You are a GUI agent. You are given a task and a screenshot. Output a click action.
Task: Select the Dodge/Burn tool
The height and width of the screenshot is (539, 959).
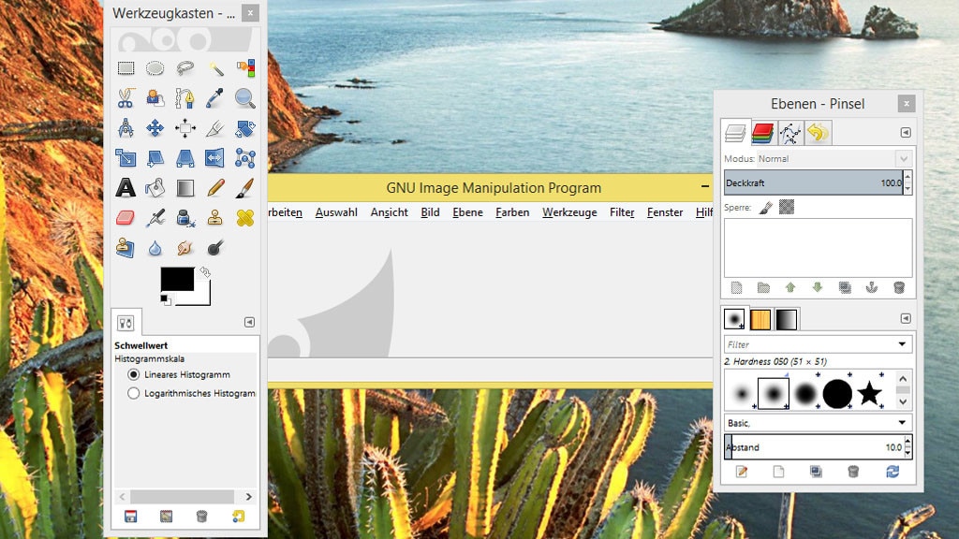[x=214, y=247]
